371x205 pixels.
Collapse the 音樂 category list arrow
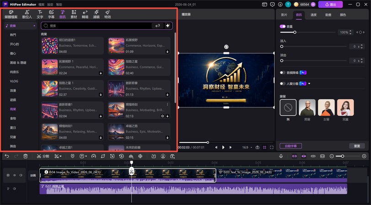(34, 26)
